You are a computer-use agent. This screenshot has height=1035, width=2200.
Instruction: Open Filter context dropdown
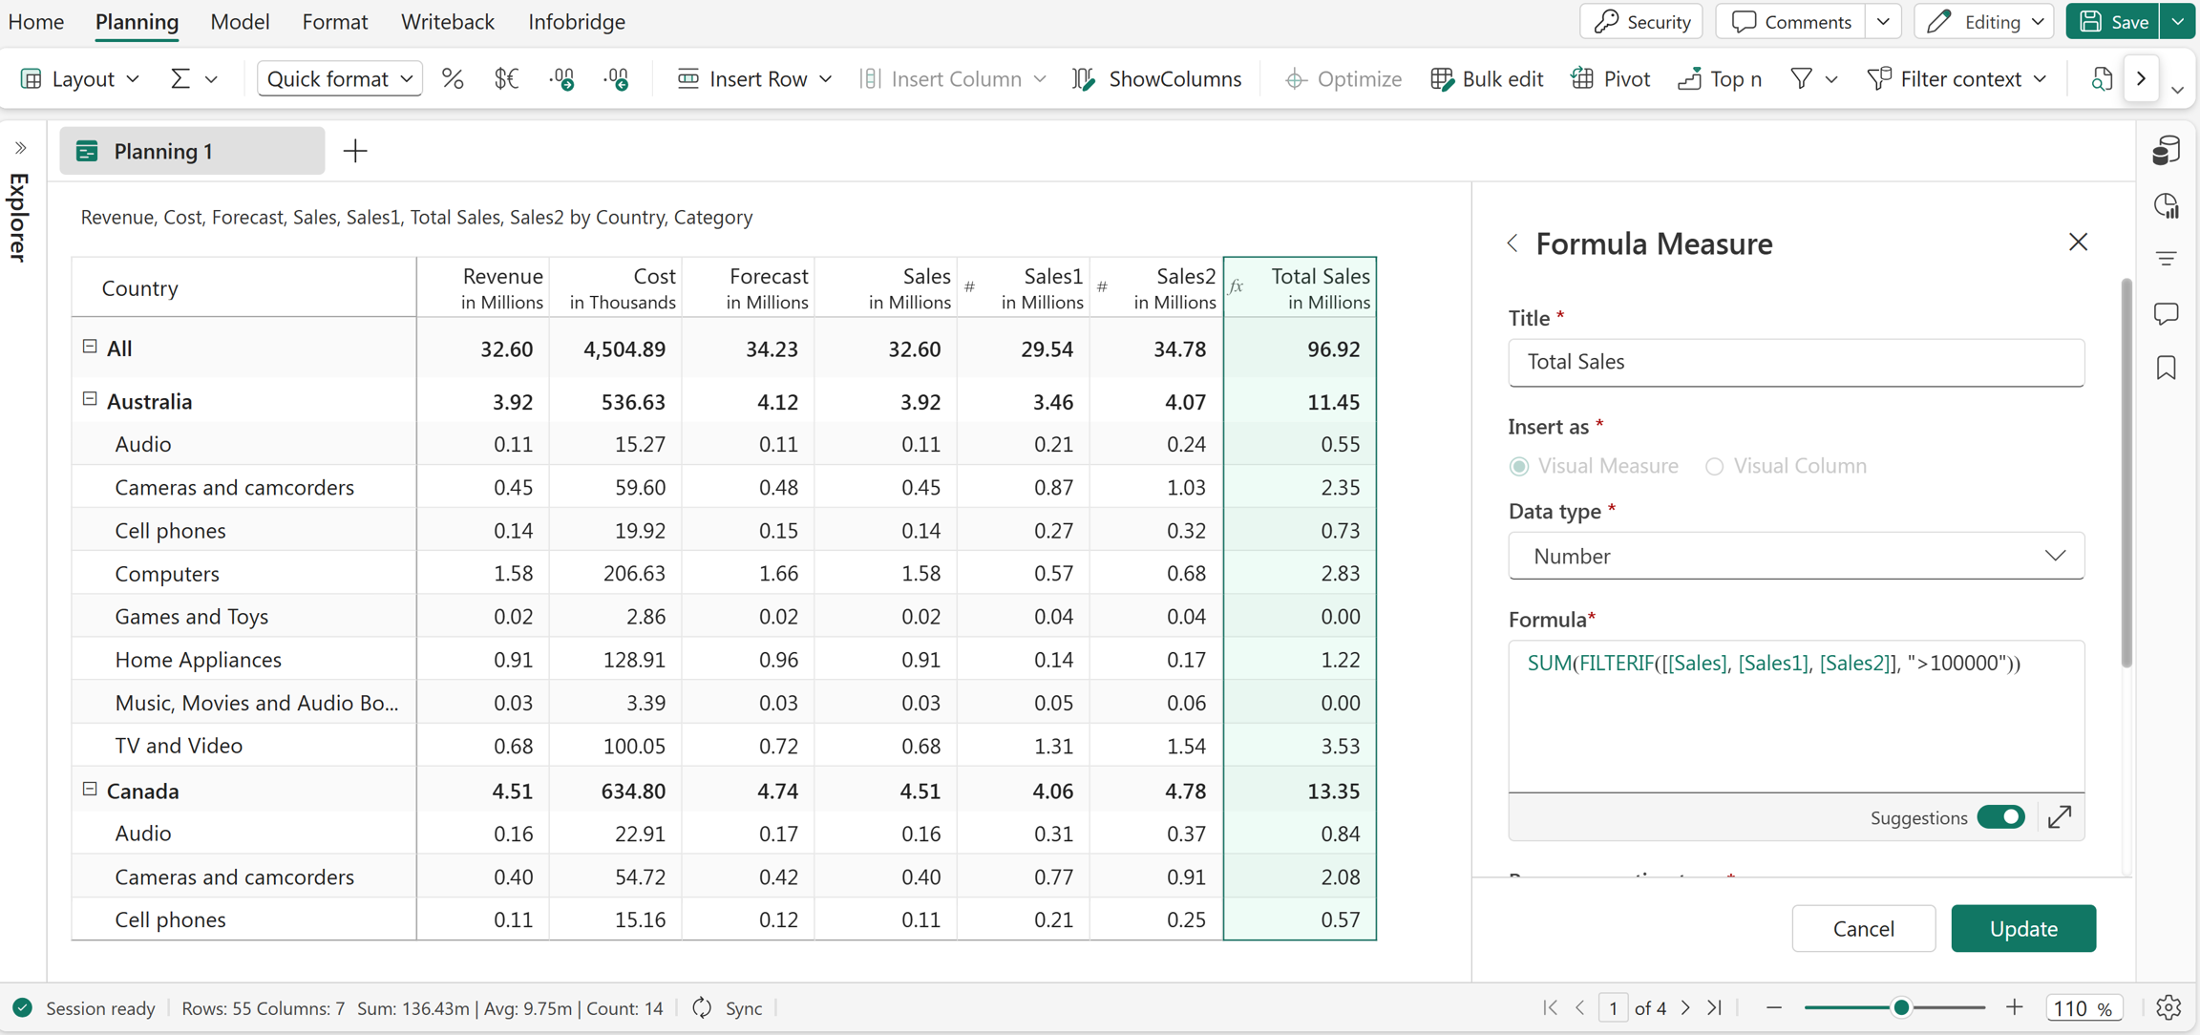coord(1957,78)
